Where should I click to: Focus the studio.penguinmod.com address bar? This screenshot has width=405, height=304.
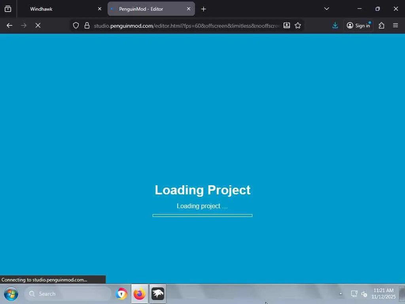pos(187,26)
